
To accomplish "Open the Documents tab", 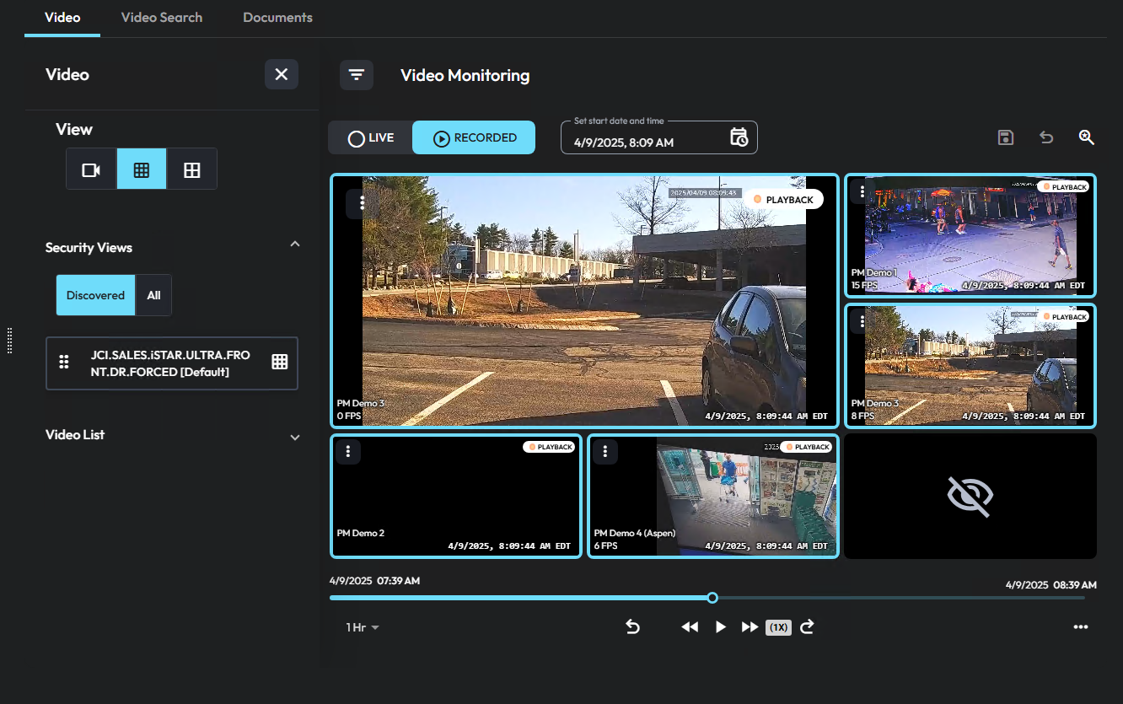I will [277, 17].
